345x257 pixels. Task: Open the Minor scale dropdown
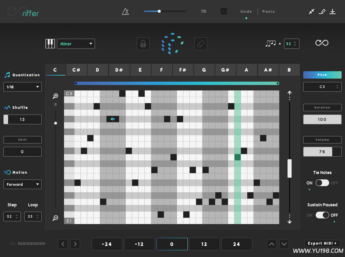[x=76, y=44]
